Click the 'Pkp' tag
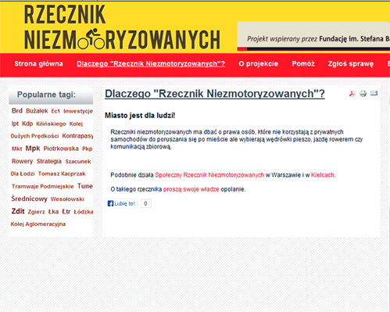The height and width of the screenshot is (312, 390). point(88,149)
